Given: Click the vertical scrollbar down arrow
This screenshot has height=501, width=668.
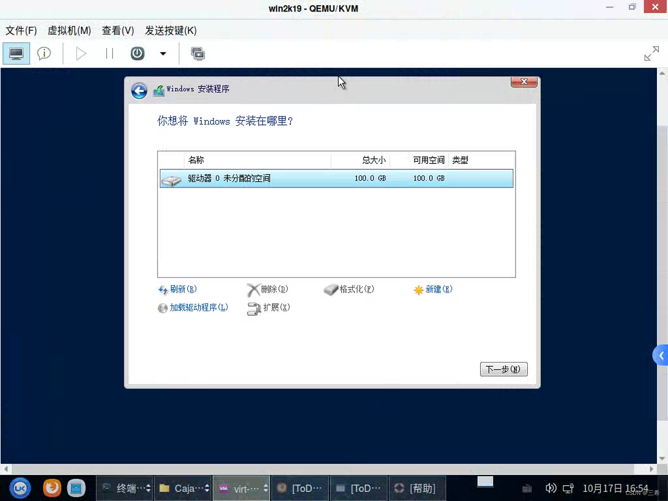Looking at the screenshot, I should [x=662, y=458].
